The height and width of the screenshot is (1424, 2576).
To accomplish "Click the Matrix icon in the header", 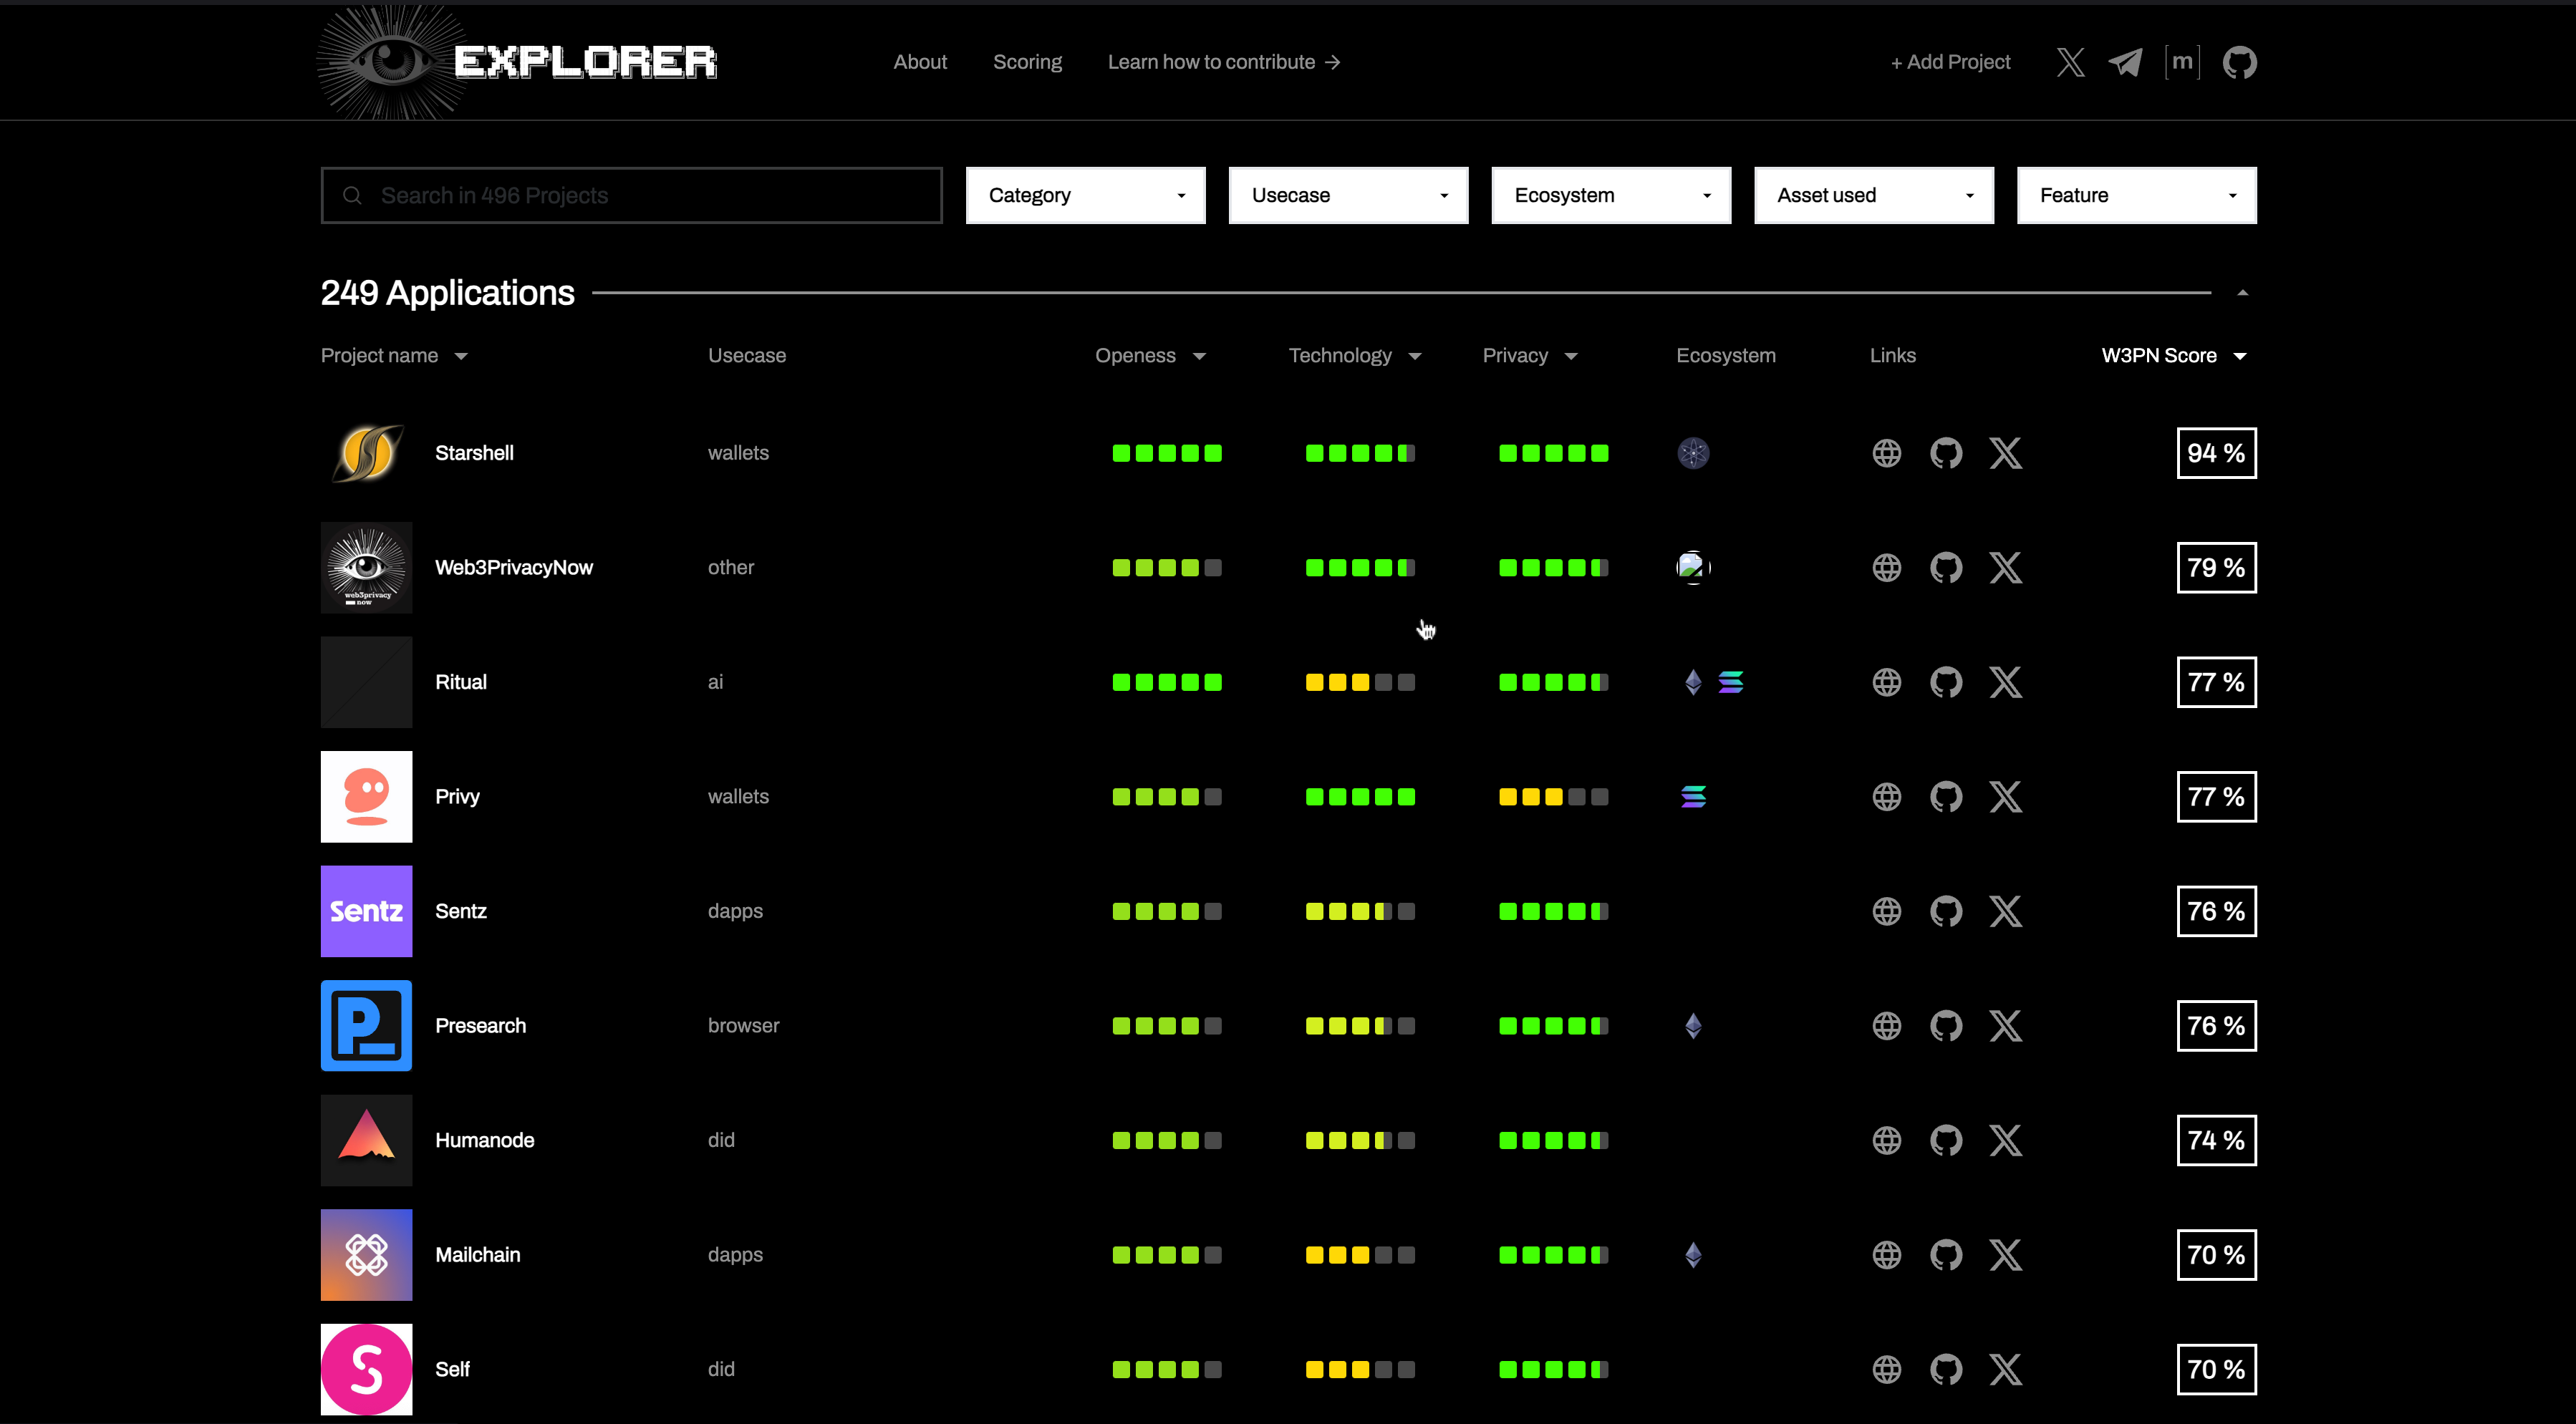I will (x=2182, y=62).
